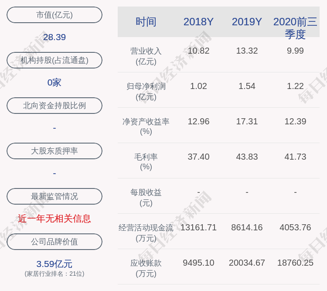The image size is (327, 291).
Task: Select revenue value 9.99
Action: 295,51
